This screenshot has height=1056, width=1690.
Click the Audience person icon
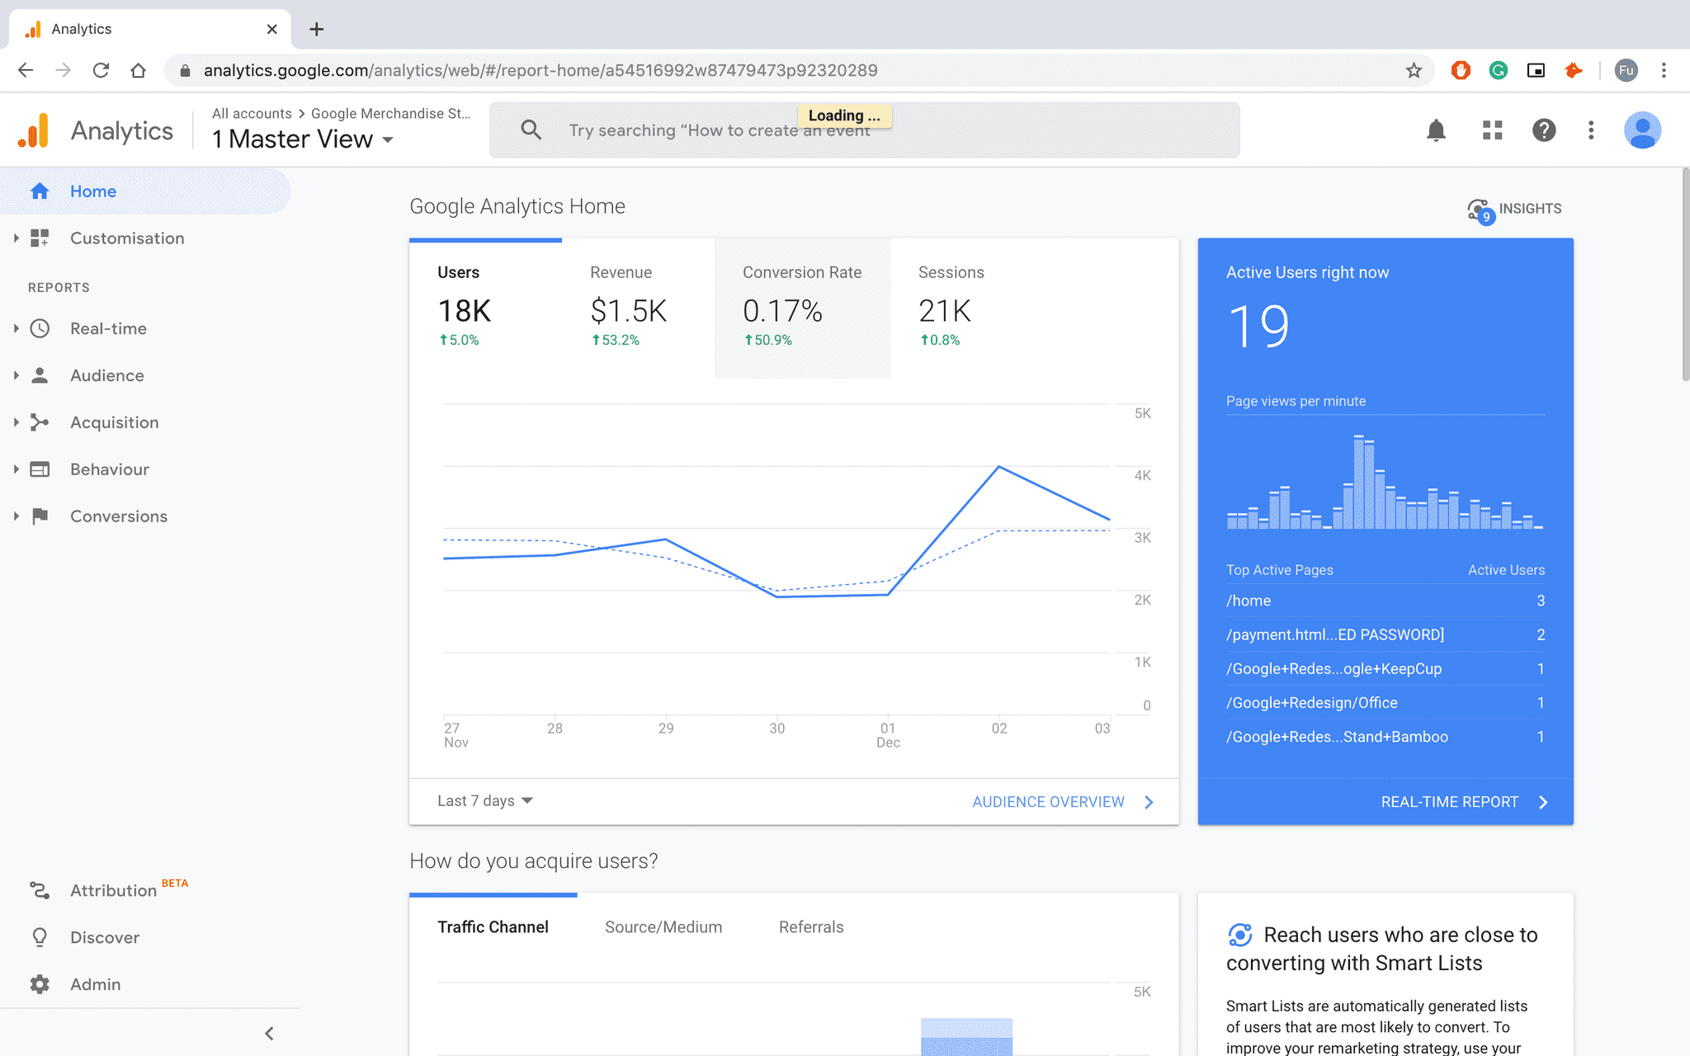click(x=40, y=375)
